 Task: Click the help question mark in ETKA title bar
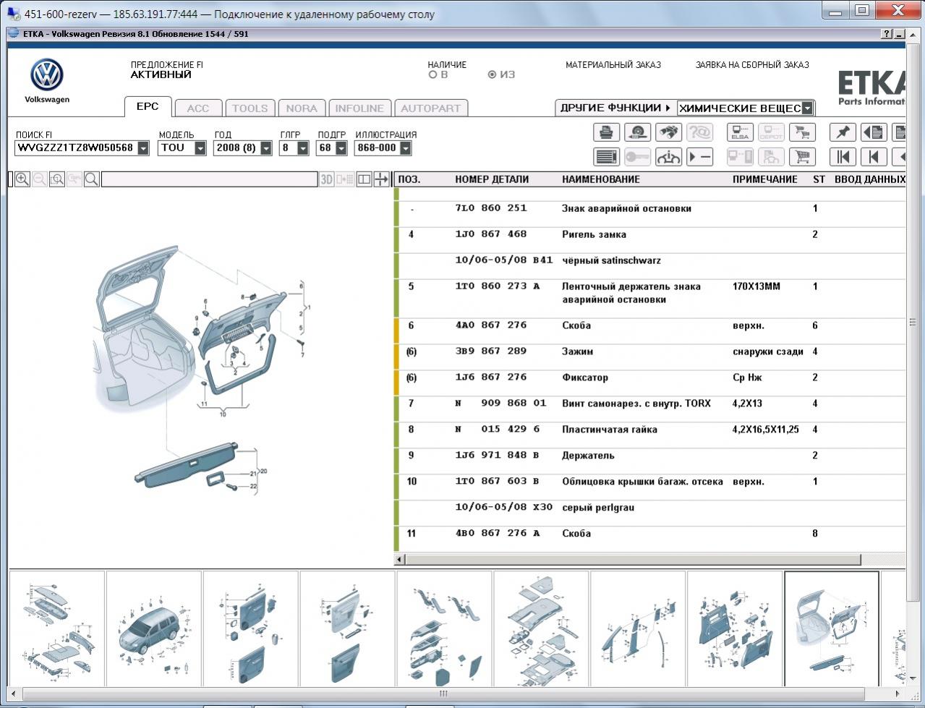887,34
